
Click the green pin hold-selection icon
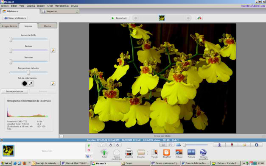click(89, 146)
